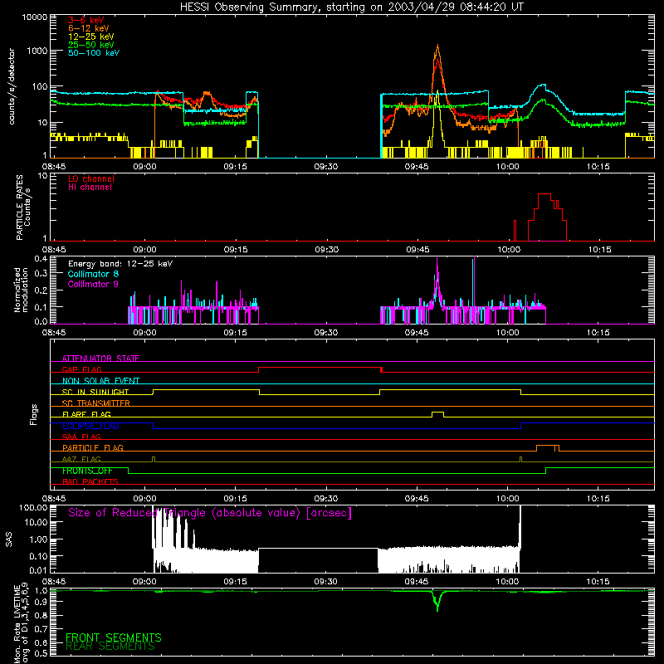Click the 'BAD_PACKETS' flag label
The width and height of the screenshot is (664, 664).
pyautogui.click(x=90, y=481)
